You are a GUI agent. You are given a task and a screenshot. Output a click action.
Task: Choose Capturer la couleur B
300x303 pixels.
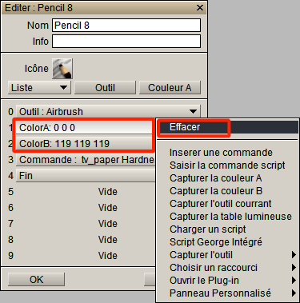coord(228,191)
